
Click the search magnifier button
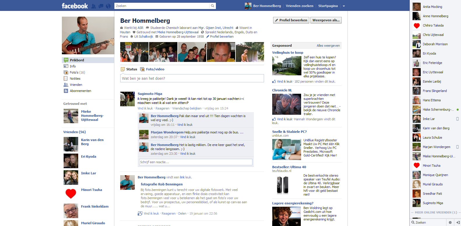pos(213,6)
